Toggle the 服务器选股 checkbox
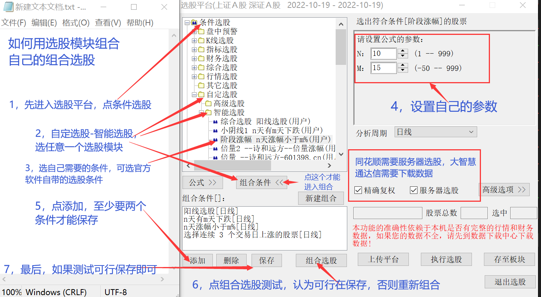 [414, 190]
